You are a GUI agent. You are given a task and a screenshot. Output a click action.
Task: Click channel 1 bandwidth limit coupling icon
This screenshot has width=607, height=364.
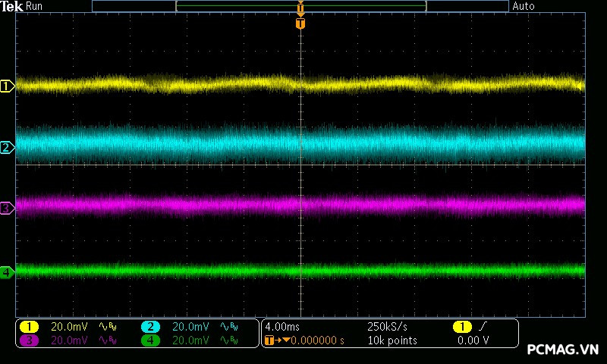pos(106,327)
